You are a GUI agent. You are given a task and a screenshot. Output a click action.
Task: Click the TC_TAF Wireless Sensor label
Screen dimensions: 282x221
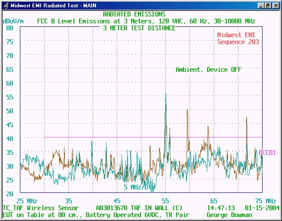point(41,208)
